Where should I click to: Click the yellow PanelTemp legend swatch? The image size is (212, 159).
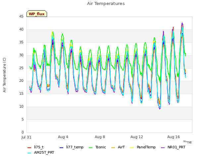pos(132,147)
